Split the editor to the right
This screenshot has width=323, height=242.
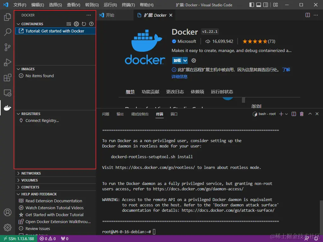click(308, 15)
